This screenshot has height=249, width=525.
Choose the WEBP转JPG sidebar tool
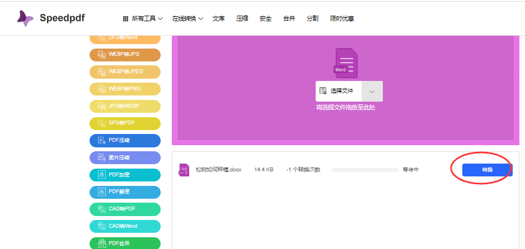[x=125, y=55]
